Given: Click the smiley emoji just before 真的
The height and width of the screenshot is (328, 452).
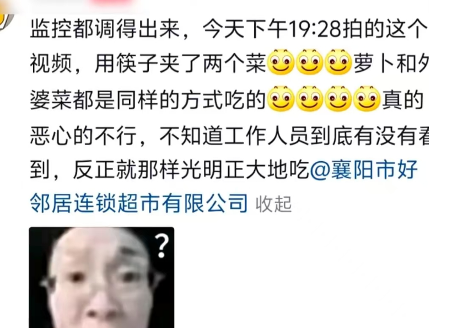Looking at the screenshot, I should tap(367, 99).
